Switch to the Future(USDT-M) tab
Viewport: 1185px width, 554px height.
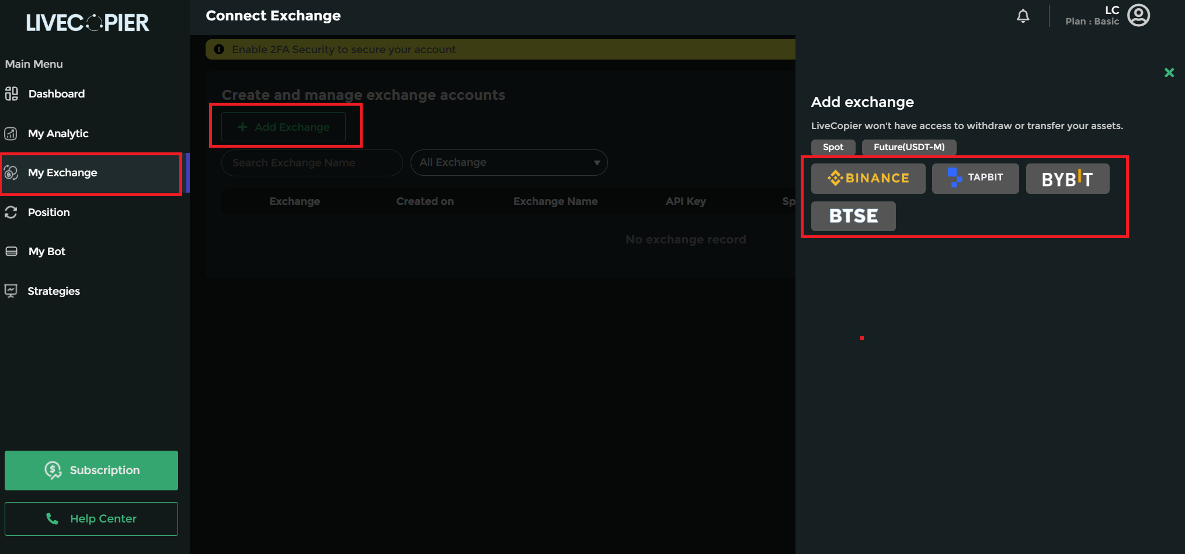909,147
